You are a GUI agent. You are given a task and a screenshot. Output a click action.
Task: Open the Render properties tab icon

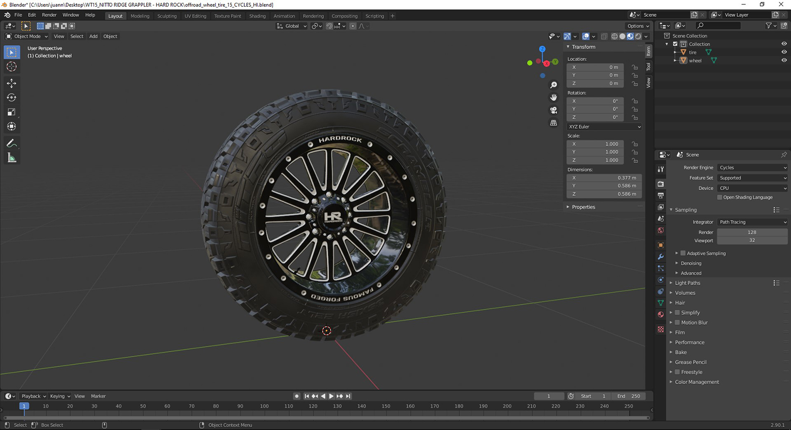coord(660,184)
